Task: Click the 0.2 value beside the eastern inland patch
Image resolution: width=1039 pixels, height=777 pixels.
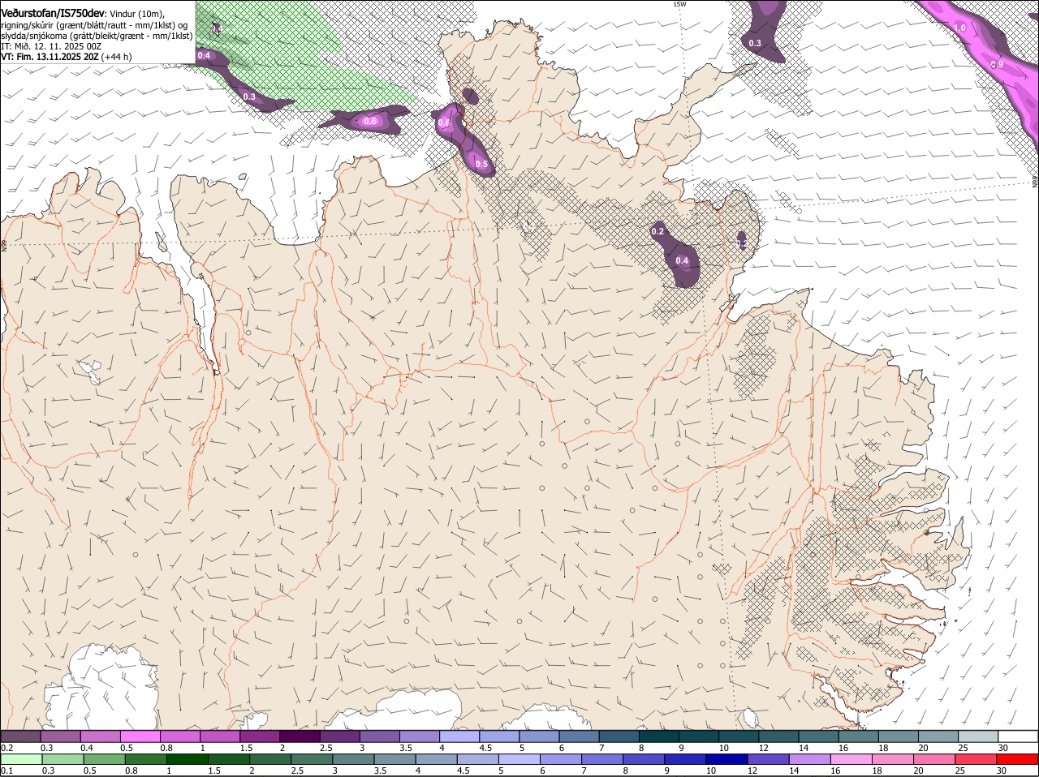Action: pyautogui.click(x=657, y=232)
